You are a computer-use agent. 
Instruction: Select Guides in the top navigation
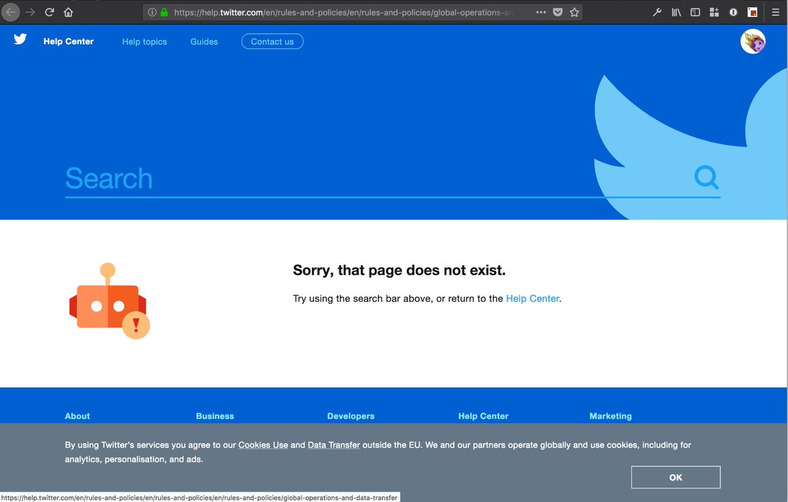pos(204,41)
